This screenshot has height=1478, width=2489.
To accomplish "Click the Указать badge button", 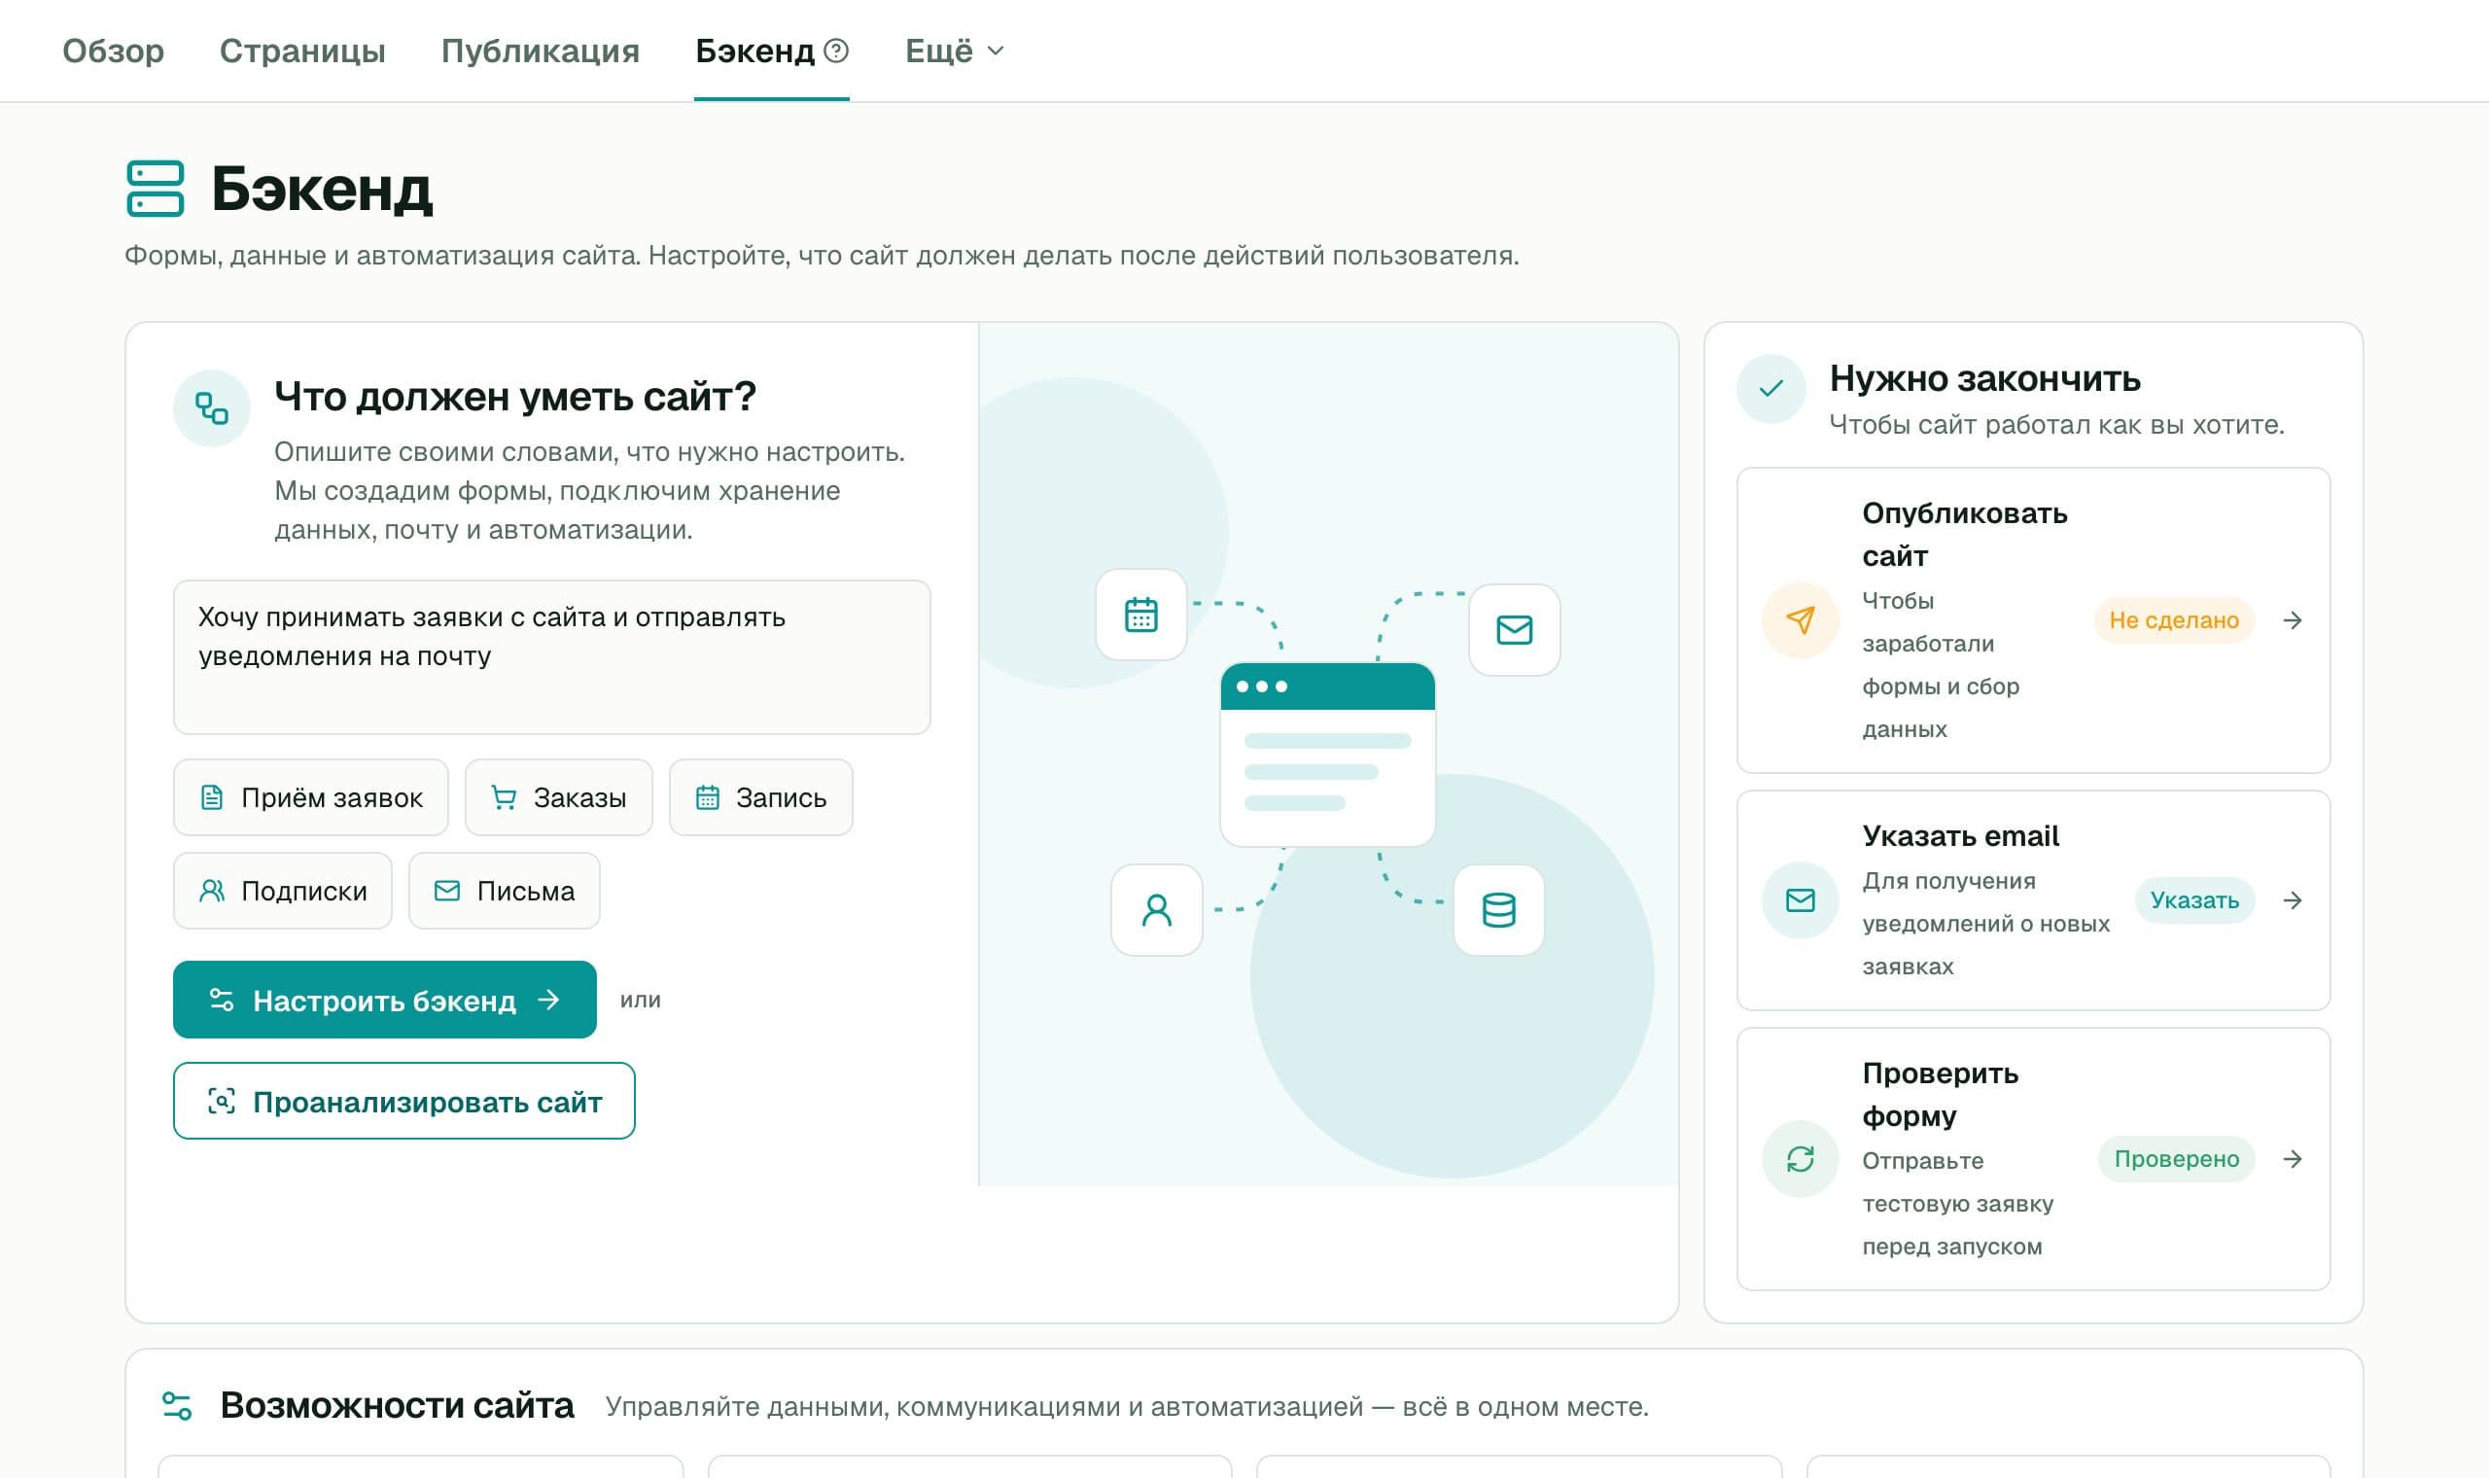I will coord(2194,900).
